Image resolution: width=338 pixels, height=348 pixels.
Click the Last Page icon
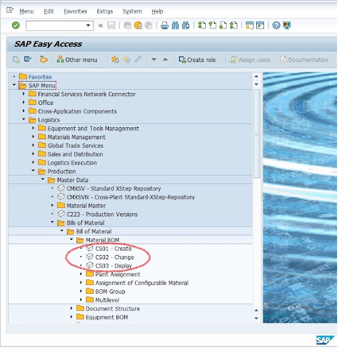click(233, 25)
